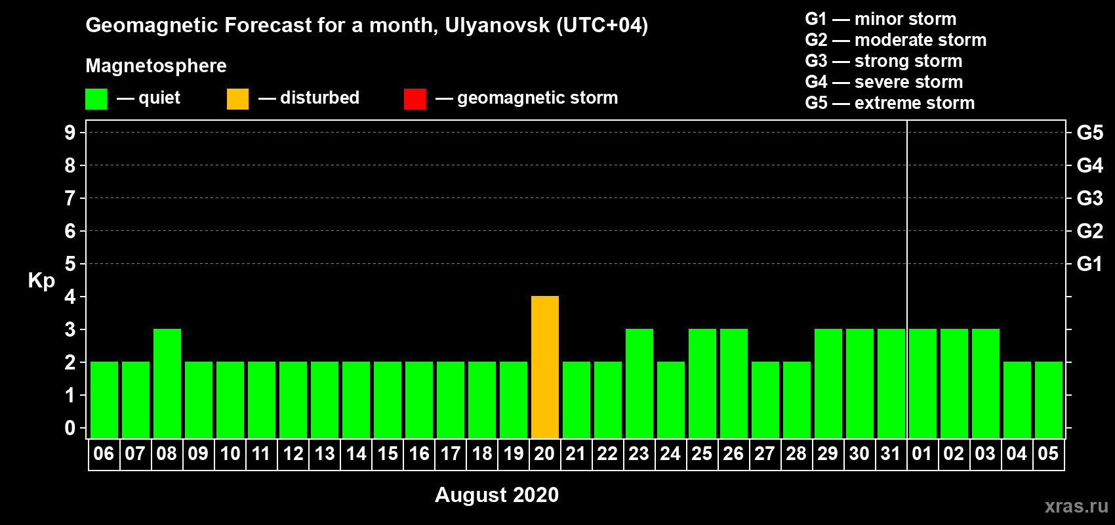Click the date label '31'
Screen dimensions: 1115x525
pyautogui.click(x=891, y=453)
